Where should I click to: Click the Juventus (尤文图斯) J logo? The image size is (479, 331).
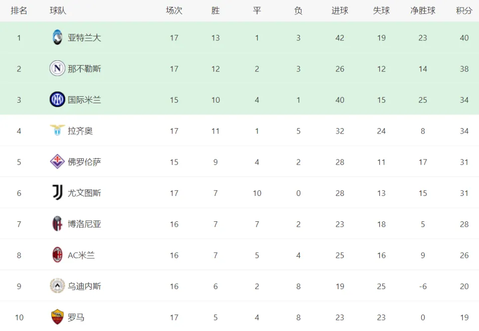[57, 192]
